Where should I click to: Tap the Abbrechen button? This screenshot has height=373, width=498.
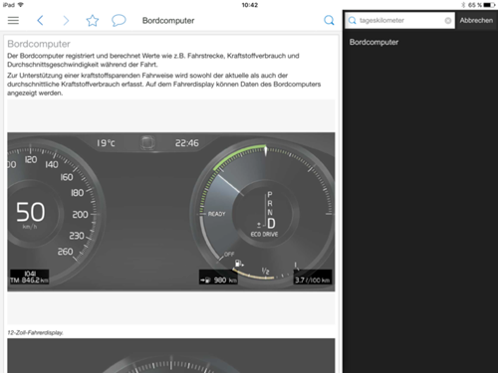pos(476,20)
